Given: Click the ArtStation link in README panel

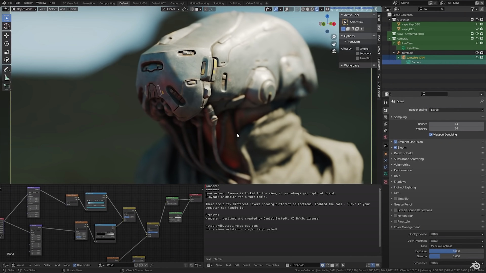Looking at the screenshot, I should click(x=241, y=229).
